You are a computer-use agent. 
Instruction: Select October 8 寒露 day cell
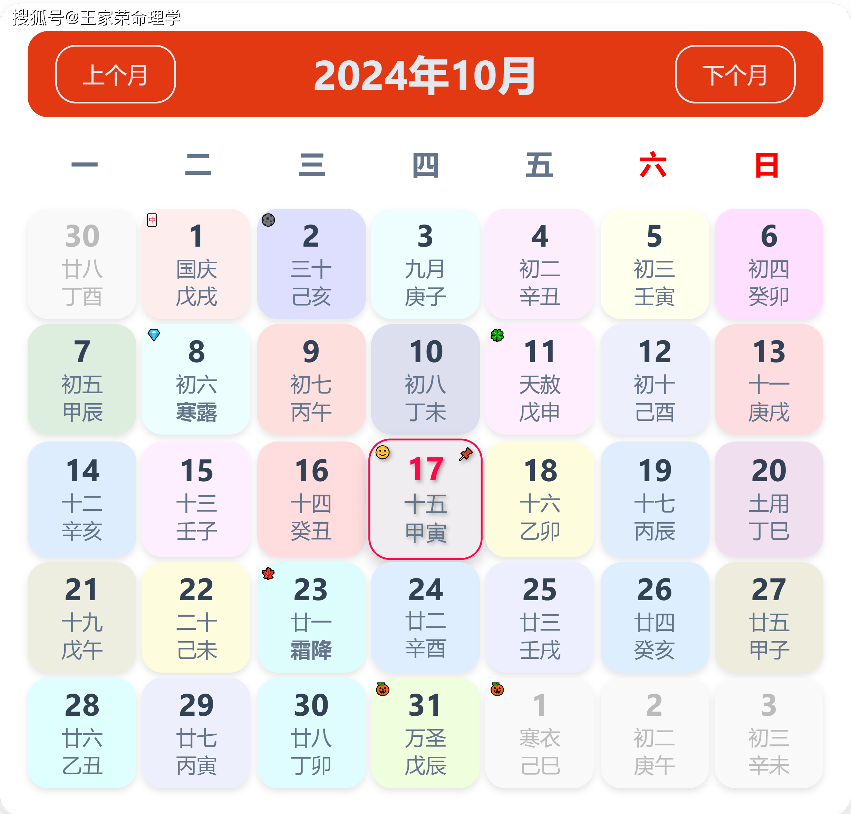[x=196, y=379]
